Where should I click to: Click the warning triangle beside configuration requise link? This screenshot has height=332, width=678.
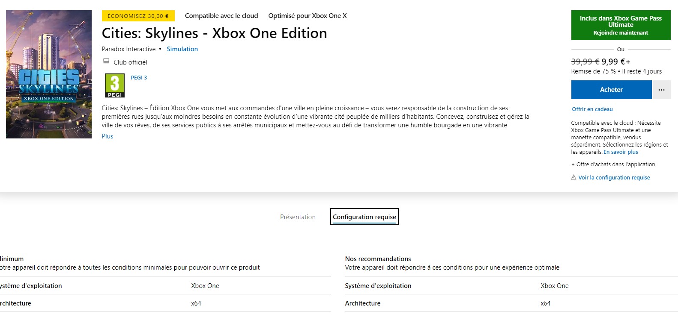(x=573, y=177)
